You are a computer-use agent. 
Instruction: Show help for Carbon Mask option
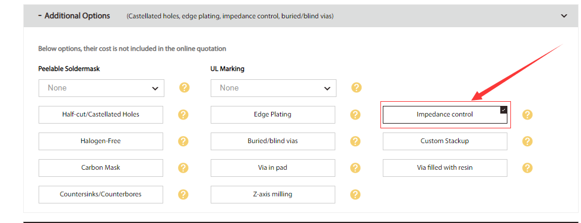pos(183,167)
